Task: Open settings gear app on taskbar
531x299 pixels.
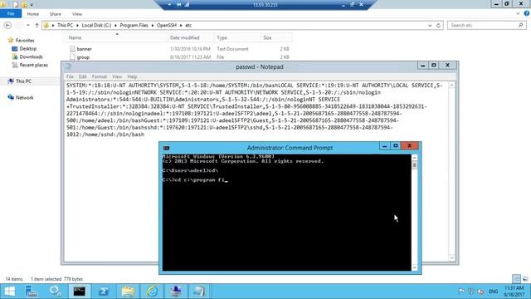Action: pos(56,292)
